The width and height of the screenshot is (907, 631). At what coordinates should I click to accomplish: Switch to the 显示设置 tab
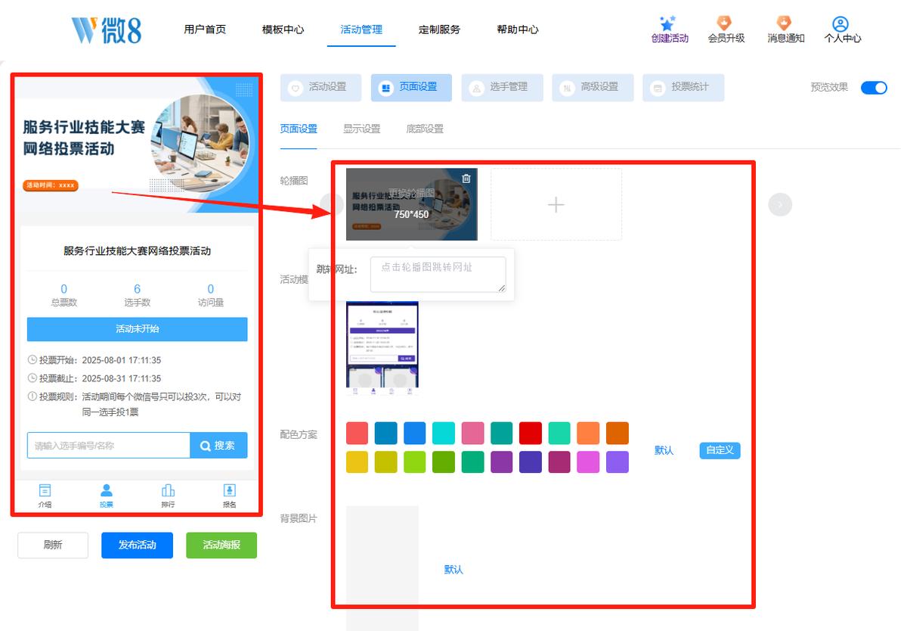pos(362,129)
